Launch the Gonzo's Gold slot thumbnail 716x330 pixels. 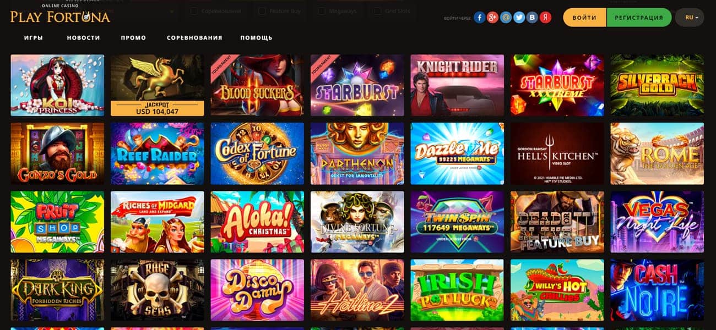tap(57, 153)
